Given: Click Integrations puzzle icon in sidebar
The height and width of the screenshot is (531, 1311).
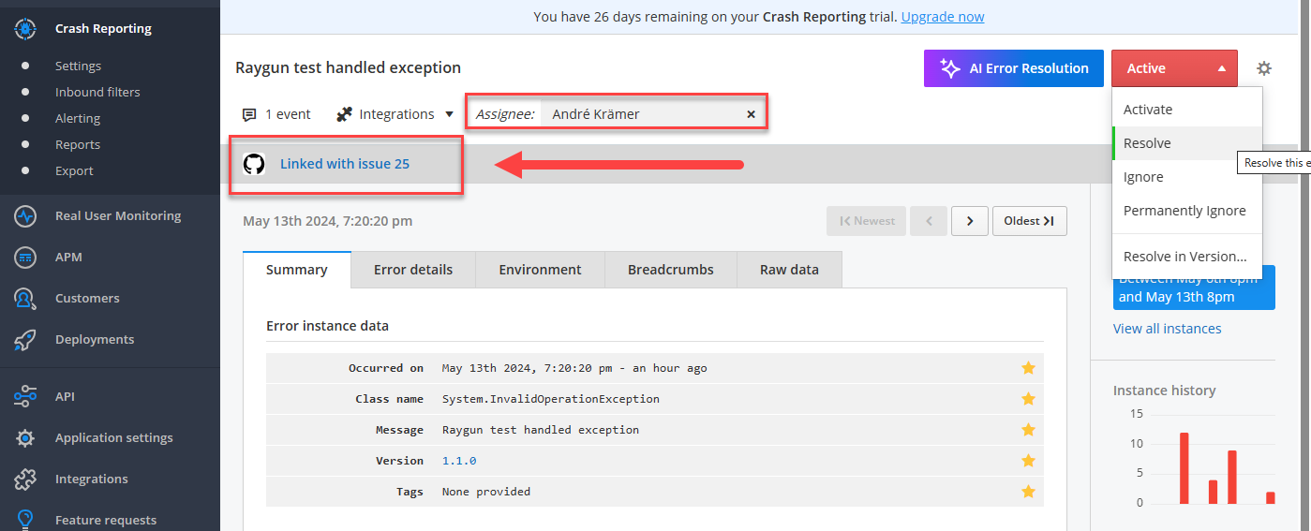Looking at the screenshot, I should click(25, 479).
